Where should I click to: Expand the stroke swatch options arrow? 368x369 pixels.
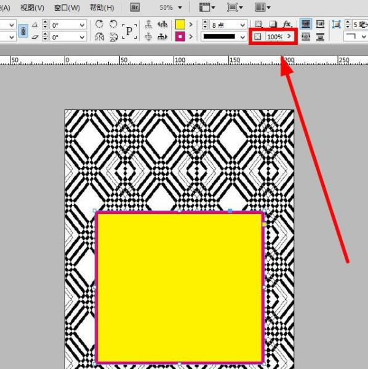(x=191, y=37)
